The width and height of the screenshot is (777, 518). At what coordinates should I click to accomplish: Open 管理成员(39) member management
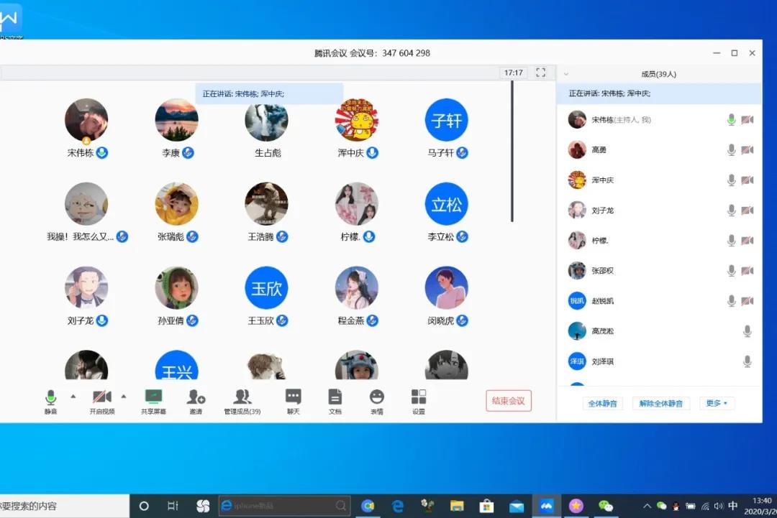(x=242, y=401)
